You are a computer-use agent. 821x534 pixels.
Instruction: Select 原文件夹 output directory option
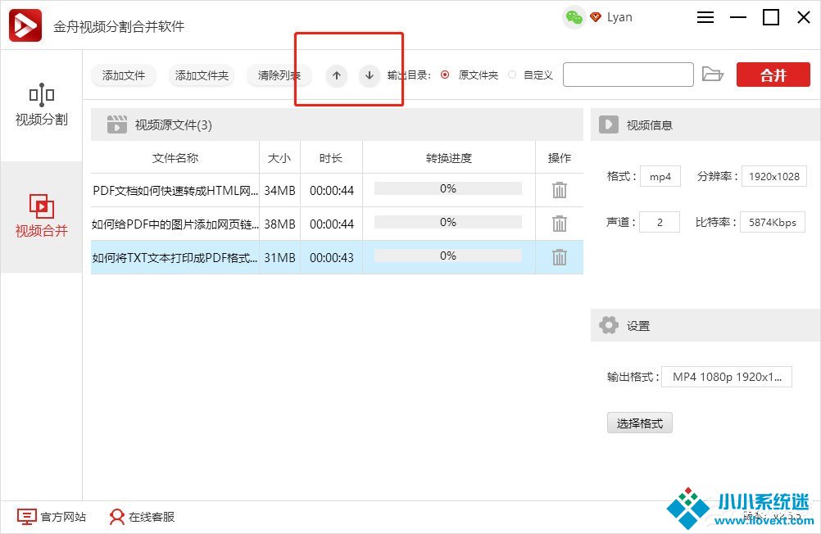click(445, 75)
